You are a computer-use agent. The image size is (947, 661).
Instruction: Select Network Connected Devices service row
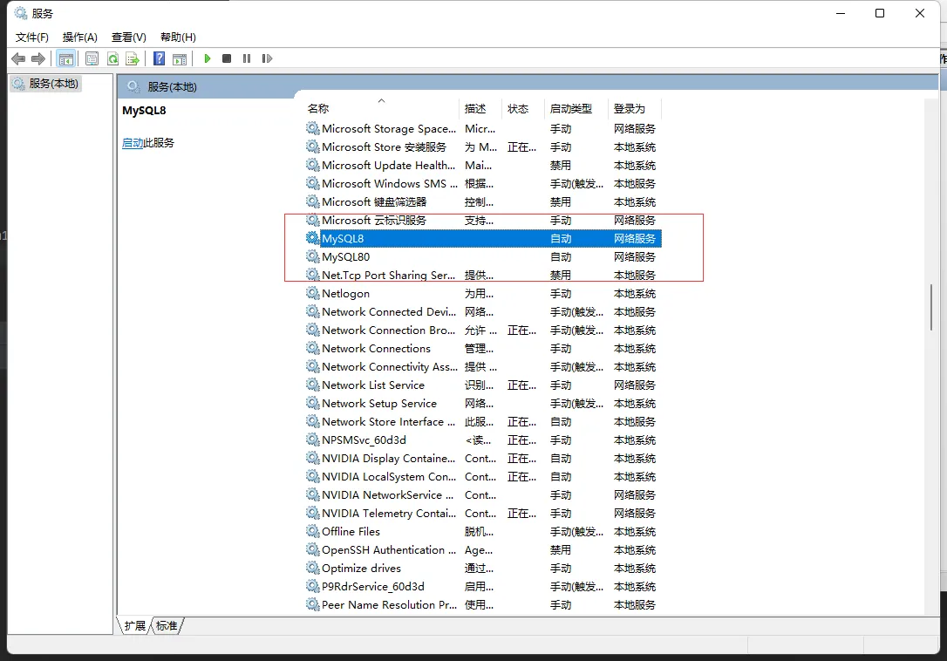tap(483, 312)
